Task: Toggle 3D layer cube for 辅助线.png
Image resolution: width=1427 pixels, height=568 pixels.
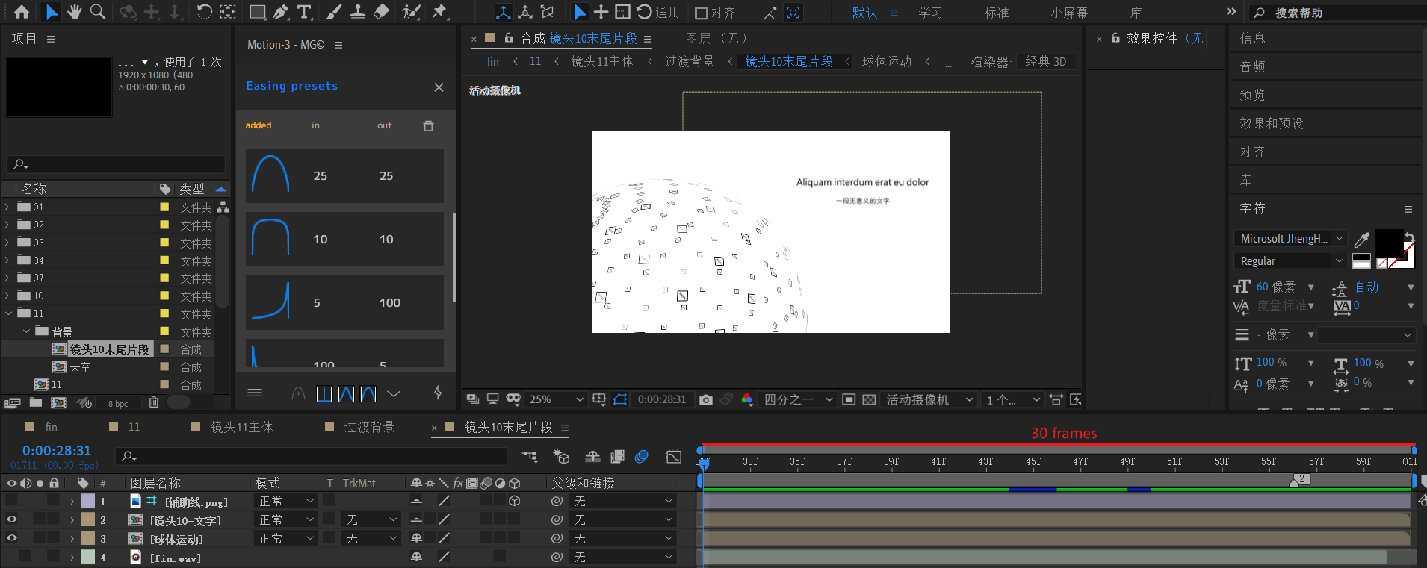Action: click(515, 501)
